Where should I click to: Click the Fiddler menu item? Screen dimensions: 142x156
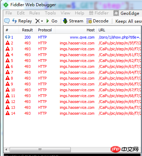99,13
